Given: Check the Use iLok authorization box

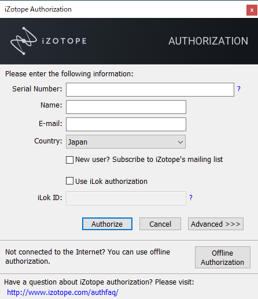Looking at the screenshot, I should tap(69, 181).
